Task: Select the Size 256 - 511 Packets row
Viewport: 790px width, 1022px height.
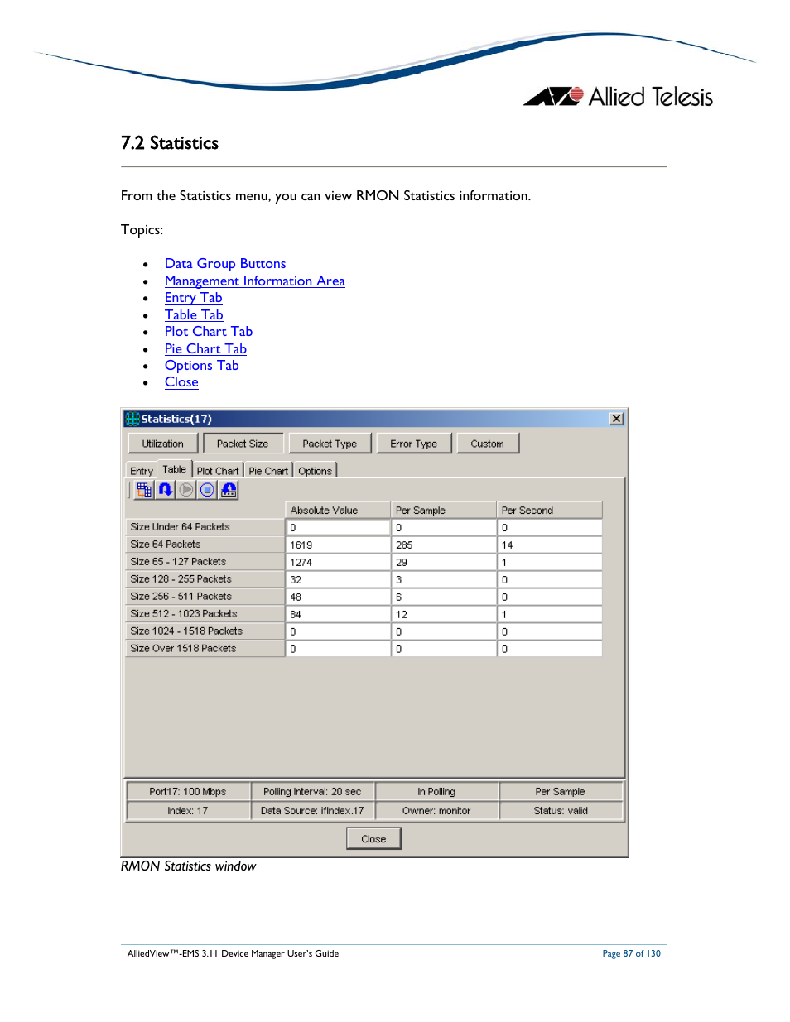Action: point(205,597)
